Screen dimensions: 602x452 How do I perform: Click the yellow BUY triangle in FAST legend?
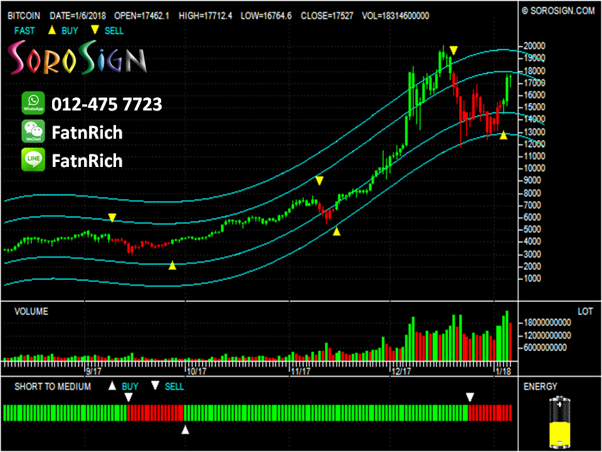click(52, 30)
